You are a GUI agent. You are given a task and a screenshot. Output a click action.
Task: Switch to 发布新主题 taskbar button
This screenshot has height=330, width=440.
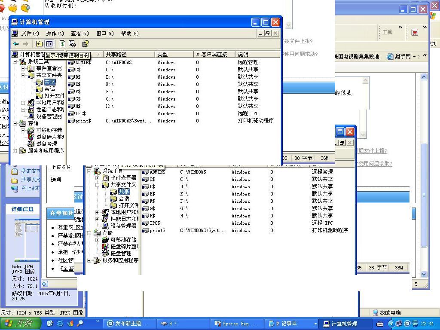pos(129,324)
